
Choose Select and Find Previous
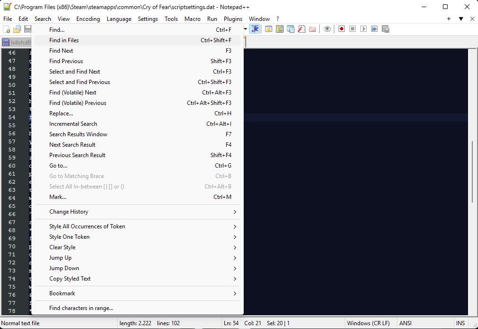[x=138, y=82]
